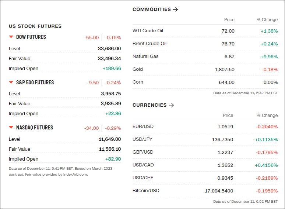Click the red triangle beside S&P 500 Futures
Screen dimensions: 285x209
pyautogui.click(x=11, y=82)
